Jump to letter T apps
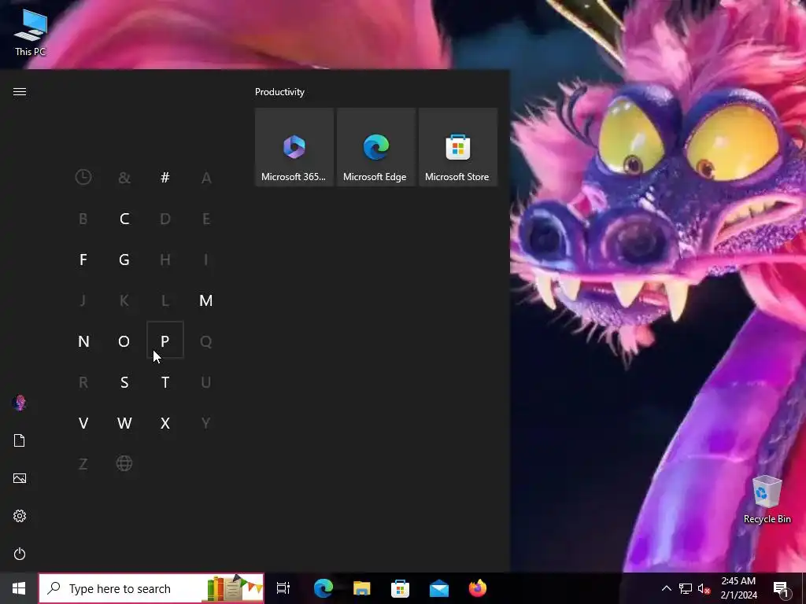The height and width of the screenshot is (604, 806). pos(165,382)
